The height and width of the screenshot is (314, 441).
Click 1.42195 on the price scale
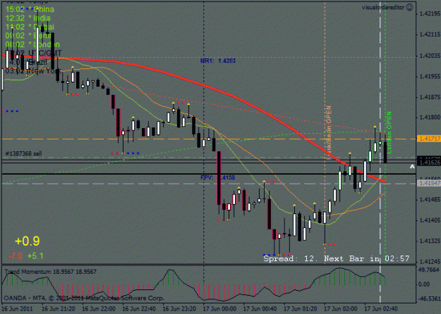[430, 13]
